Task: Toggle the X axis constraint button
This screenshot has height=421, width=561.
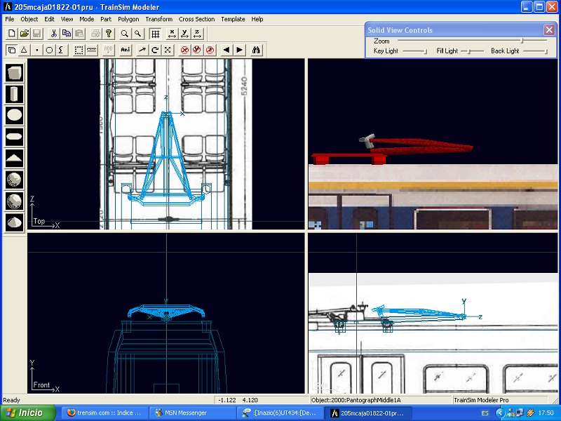Action: click(x=172, y=33)
